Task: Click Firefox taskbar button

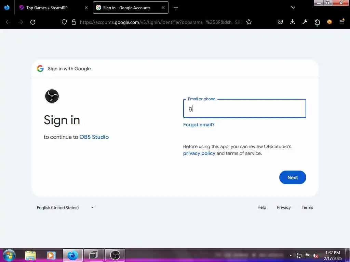Action: coord(73,255)
